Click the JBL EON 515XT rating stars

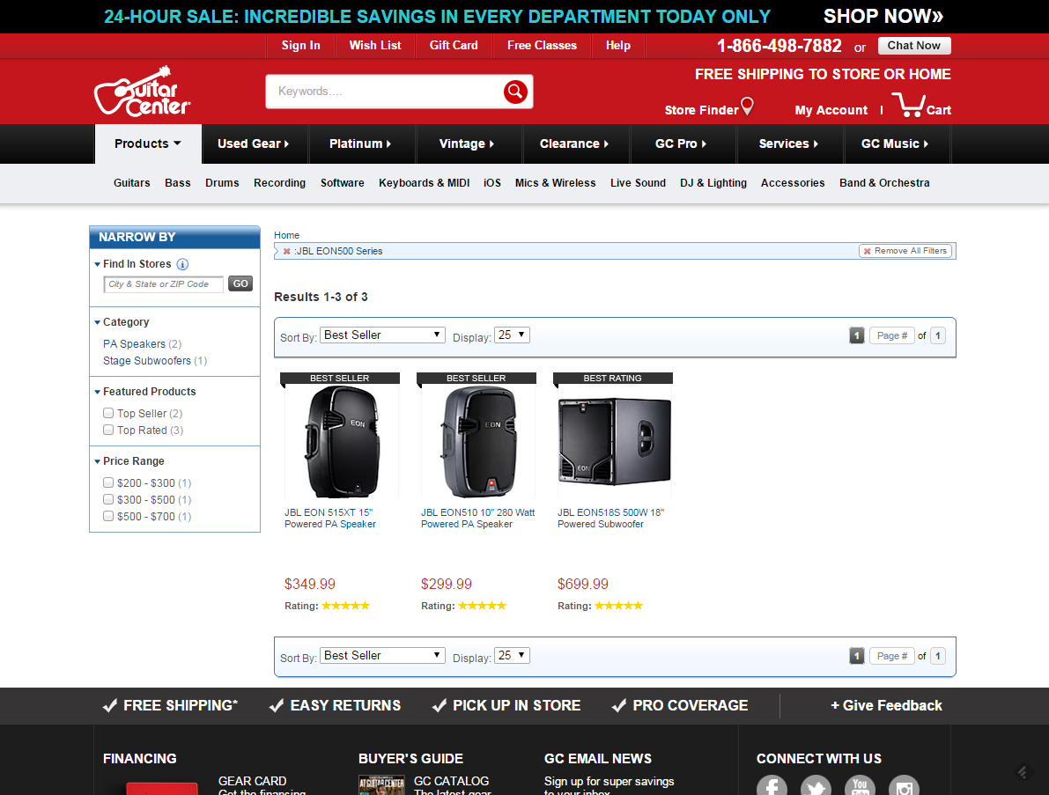[x=345, y=606]
